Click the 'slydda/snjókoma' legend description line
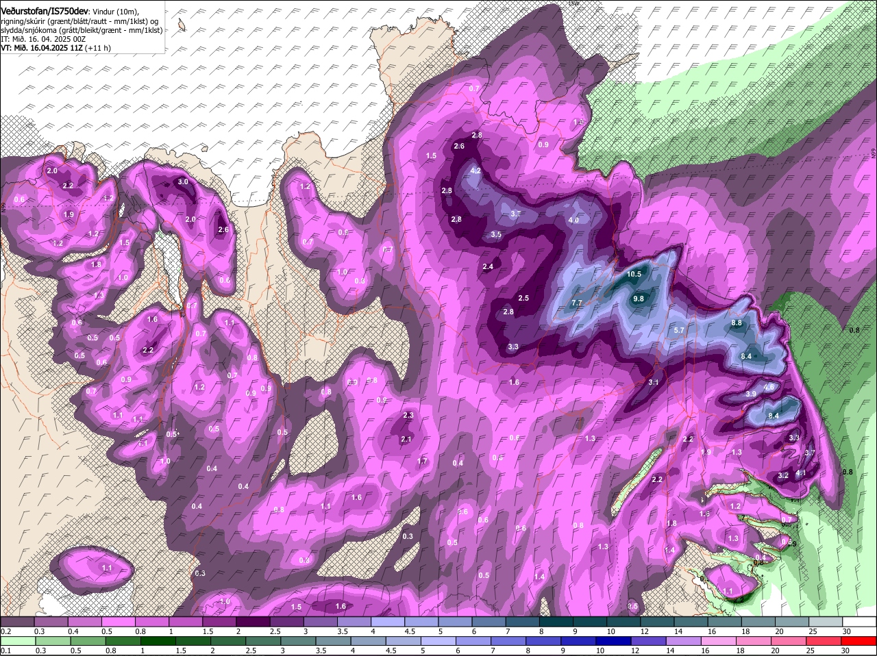 point(81,30)
